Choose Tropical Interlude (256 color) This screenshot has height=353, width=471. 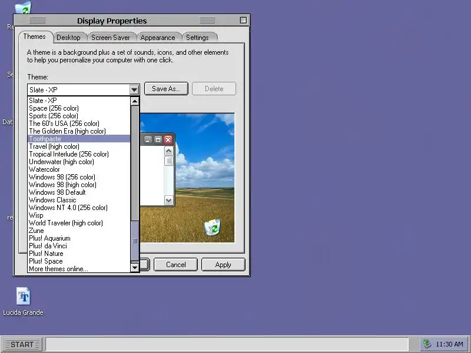pos(79,154)
